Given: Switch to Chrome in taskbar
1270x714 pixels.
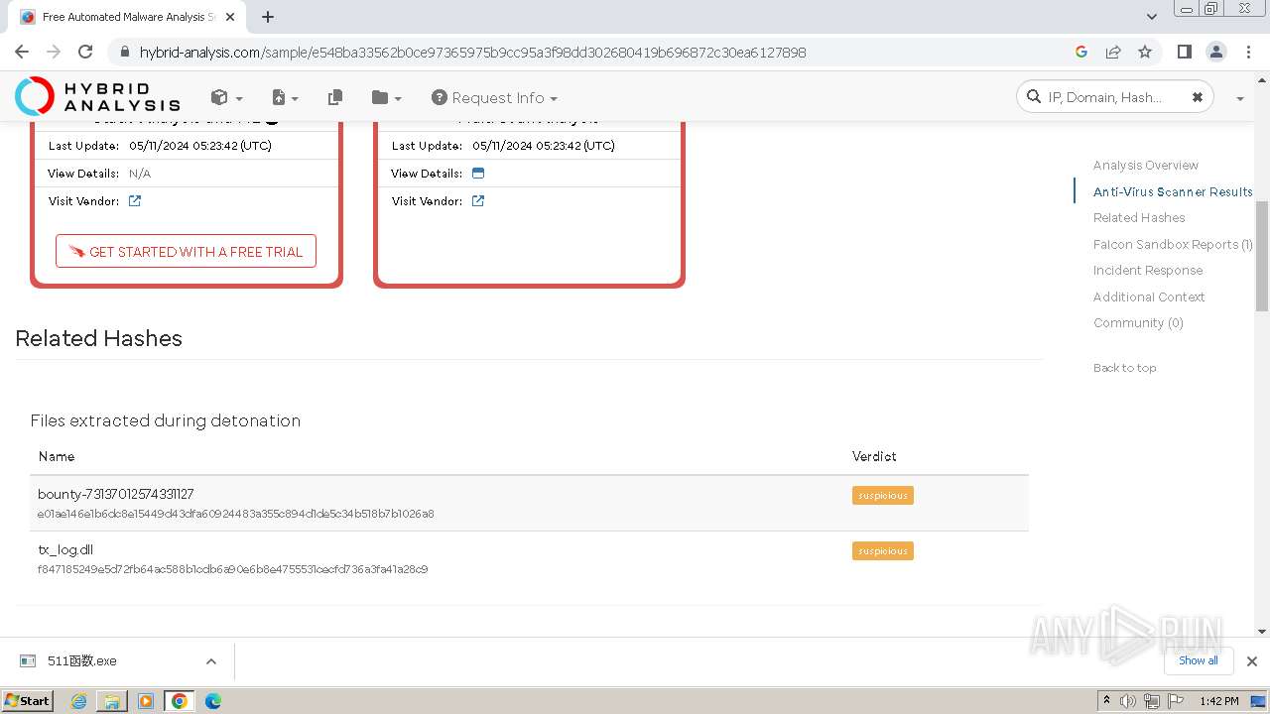Looking at the screenshot, I should pos(180,701).
